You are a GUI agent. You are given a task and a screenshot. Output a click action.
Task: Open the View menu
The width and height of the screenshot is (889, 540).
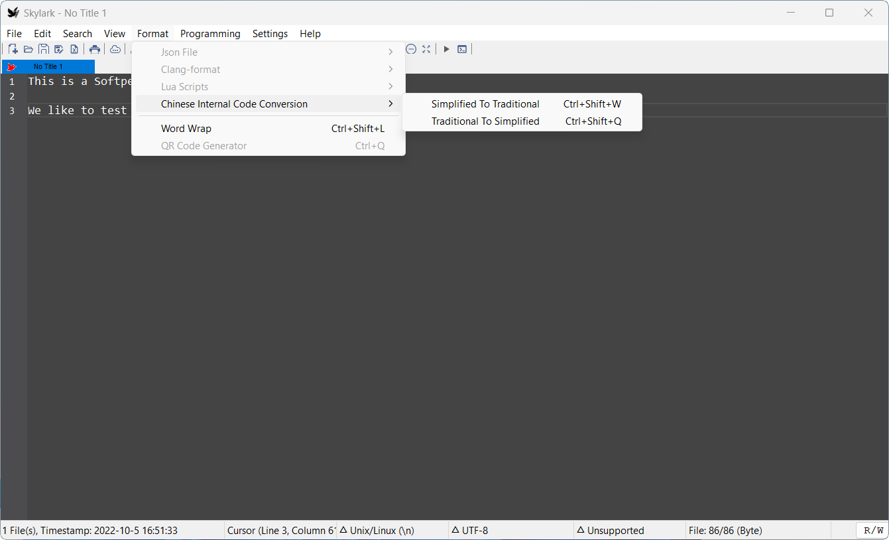click(115, 33)
